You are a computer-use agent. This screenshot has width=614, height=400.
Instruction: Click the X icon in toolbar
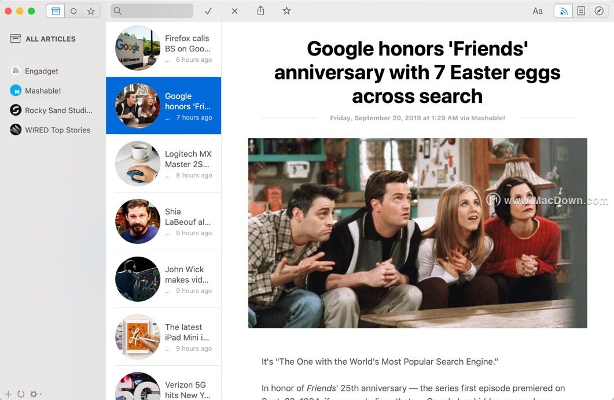coord(234,11)
